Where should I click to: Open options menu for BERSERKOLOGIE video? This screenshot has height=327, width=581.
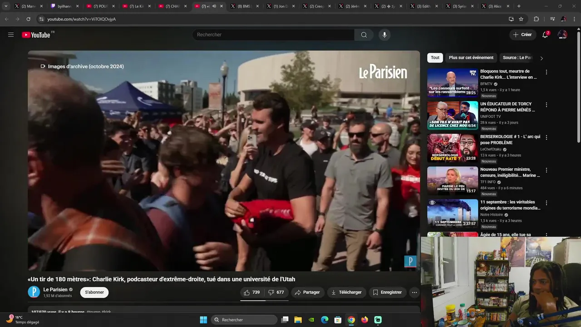[547, 137]
